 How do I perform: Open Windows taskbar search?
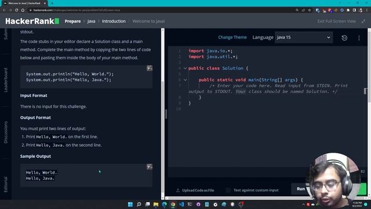pos(139,204)
